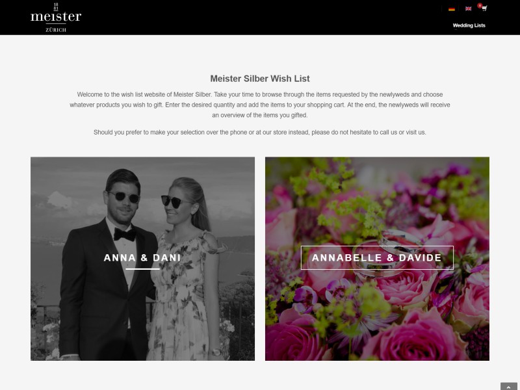
Task: Click the red cart item count badge
Action: point(480,5)
